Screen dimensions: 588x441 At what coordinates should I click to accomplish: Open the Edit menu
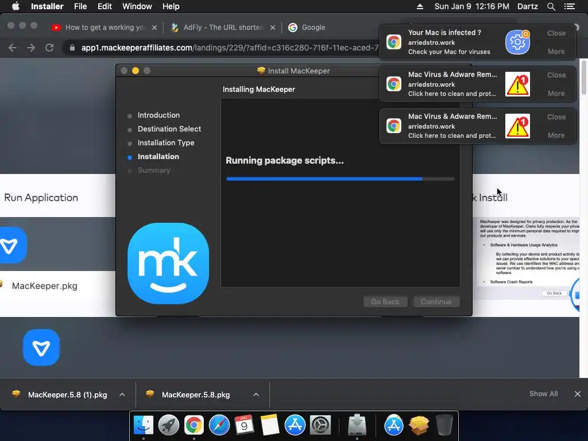pyautogui.click(x=105, y=6)
